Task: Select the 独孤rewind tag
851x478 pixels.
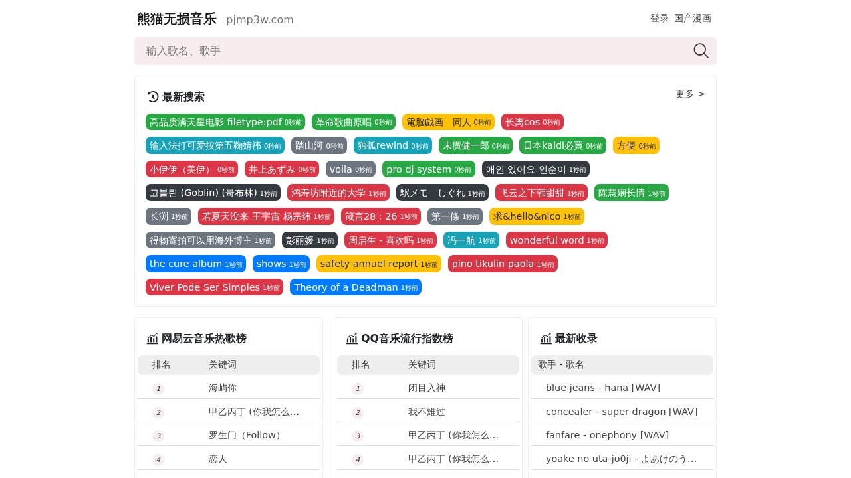Action: (393, 145)
